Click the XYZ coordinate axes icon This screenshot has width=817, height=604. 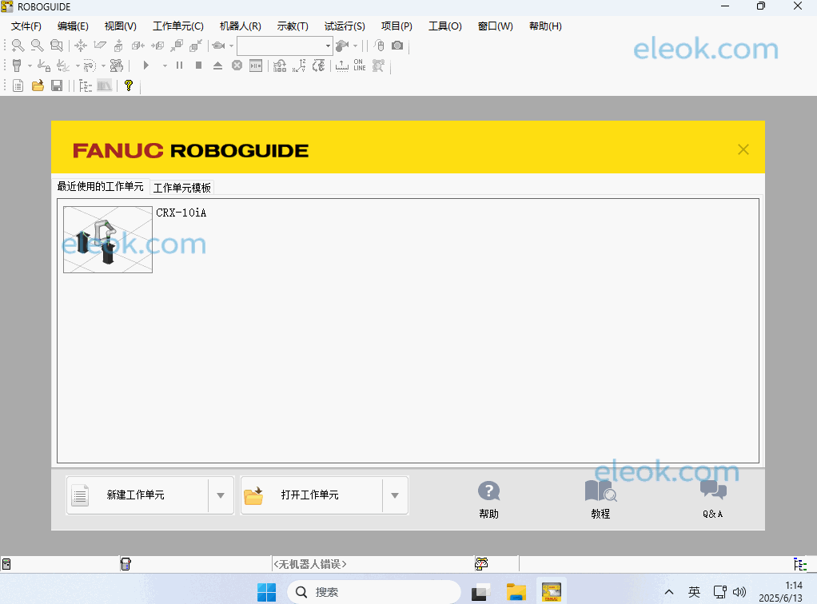click(x=299, y=66)
